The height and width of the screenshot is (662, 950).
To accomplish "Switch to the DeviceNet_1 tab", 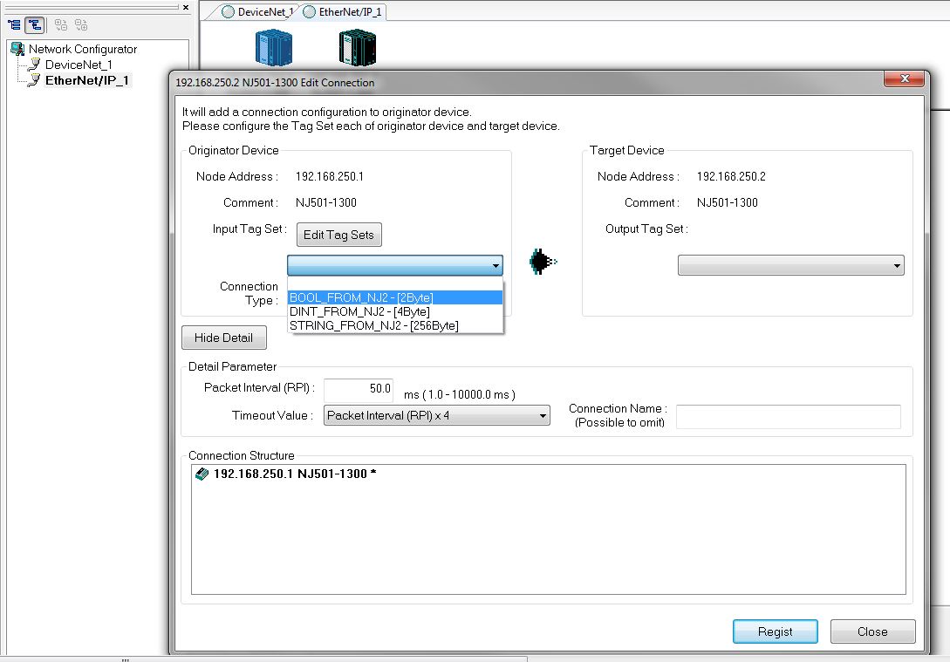I will [x=258, y=11].
